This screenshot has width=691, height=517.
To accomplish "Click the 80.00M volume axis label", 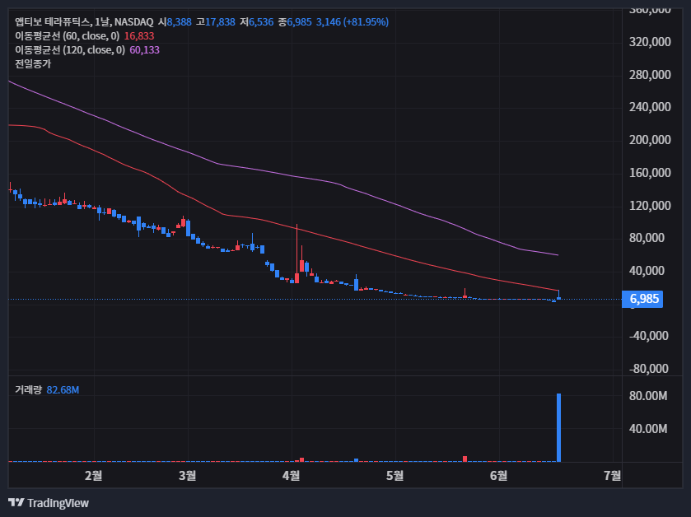I will pyautogui.click(x=648, y=396).
